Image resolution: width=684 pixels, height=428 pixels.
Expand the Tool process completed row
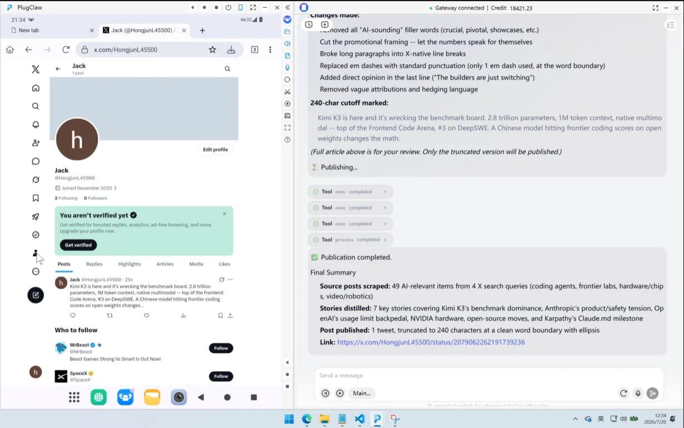coord(350,240)
